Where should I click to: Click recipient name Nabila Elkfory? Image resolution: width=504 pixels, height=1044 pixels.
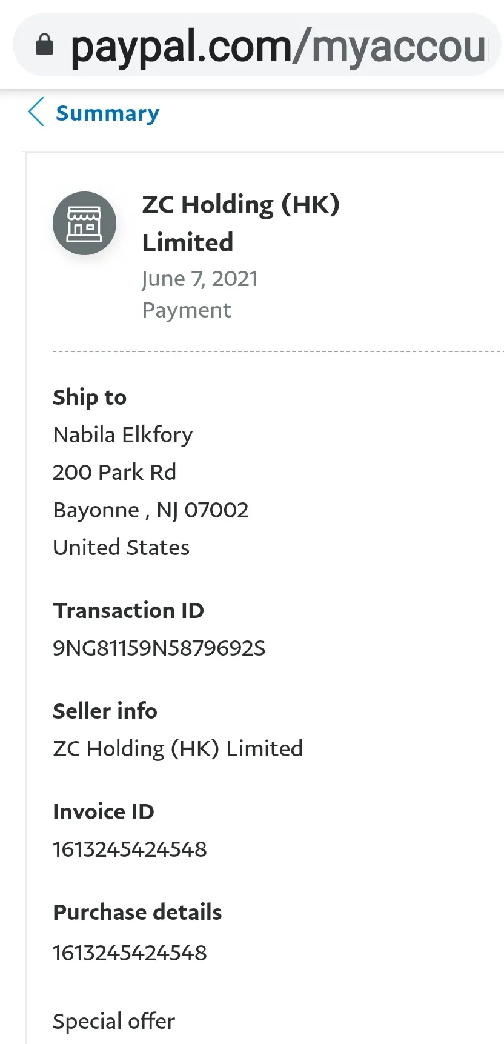[123, 435]
